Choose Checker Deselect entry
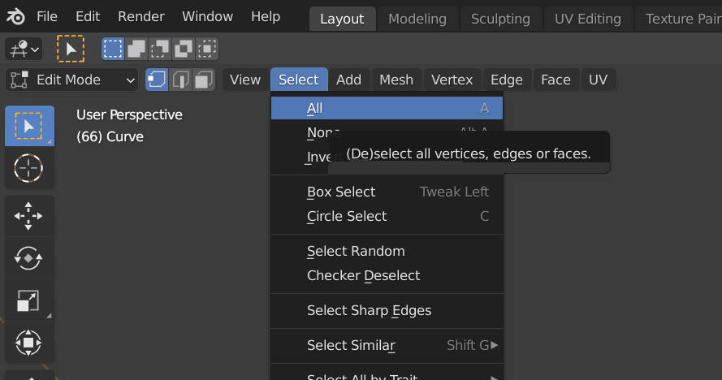 point(387,276)
